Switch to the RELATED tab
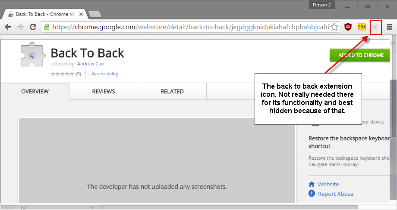Viewport: 397px width, 210px height. (x=172, y=91)
